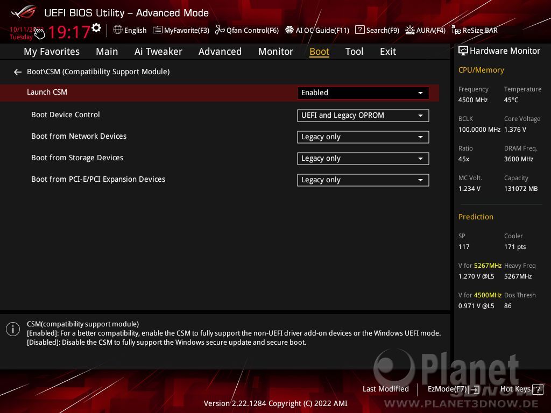Click the 1.376 V core voltage value
Screen dimensions: 551x413
tap(515, 130)
